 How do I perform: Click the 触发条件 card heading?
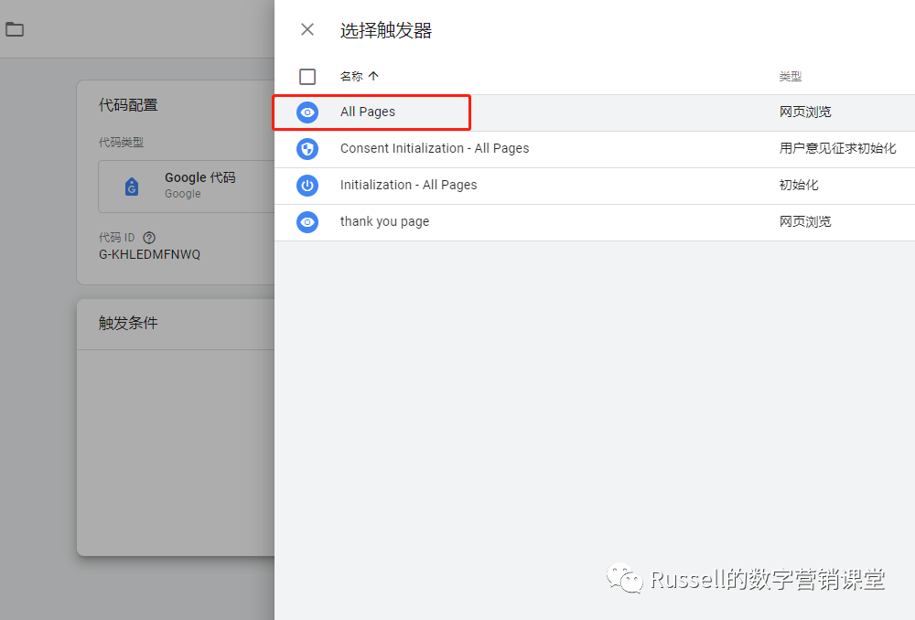(x=128, y=323)
